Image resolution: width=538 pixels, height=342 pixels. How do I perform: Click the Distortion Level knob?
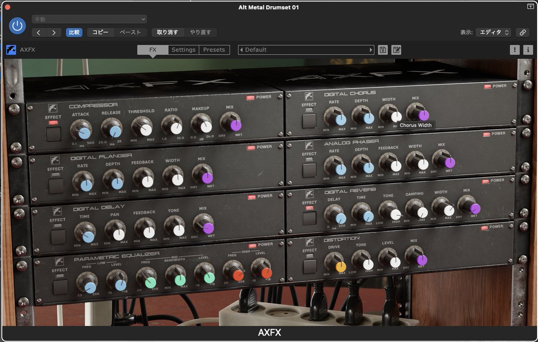(x=390, y=259)
